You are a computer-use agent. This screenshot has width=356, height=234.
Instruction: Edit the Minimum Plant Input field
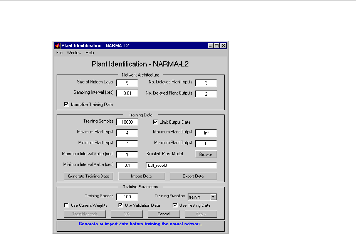point(127,144)
